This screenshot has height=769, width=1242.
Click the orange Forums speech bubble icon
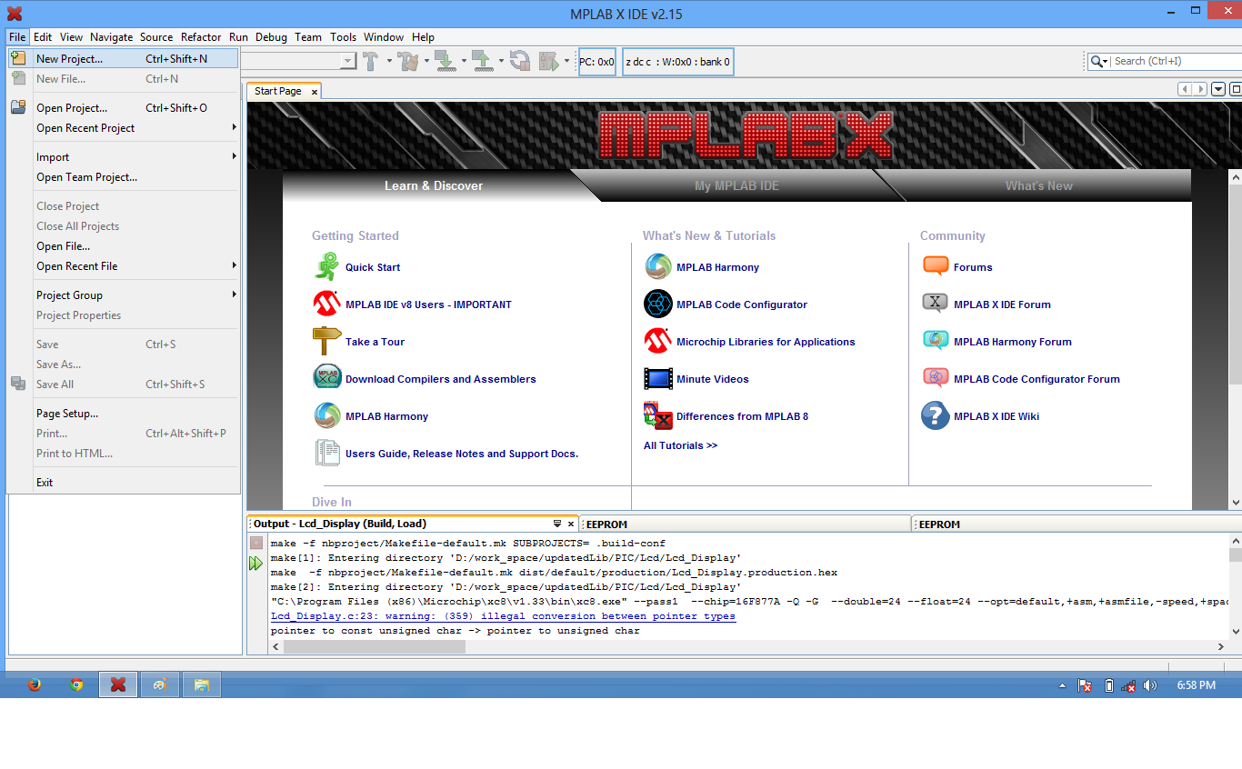point(936,266)
